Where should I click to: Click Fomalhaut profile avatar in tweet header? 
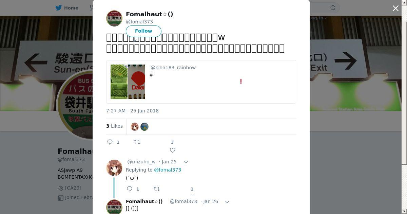(114, 18)
